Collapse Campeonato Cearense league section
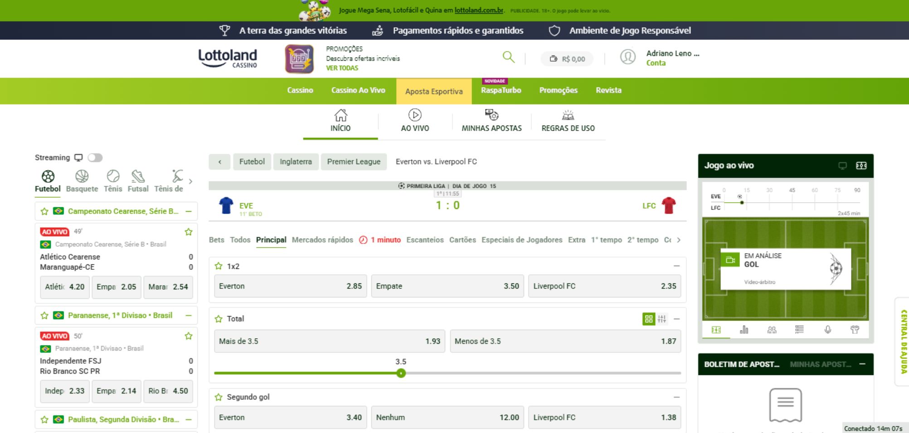Image resolution: width=909 pixels, height=433 pixels. [x=189, y=211]
